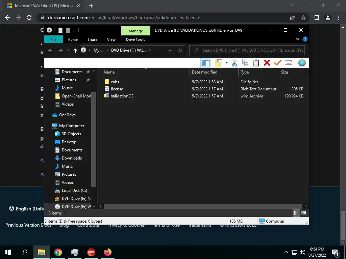Click the red X Delete icon
The image size is (346, 259).
(267, 63)
